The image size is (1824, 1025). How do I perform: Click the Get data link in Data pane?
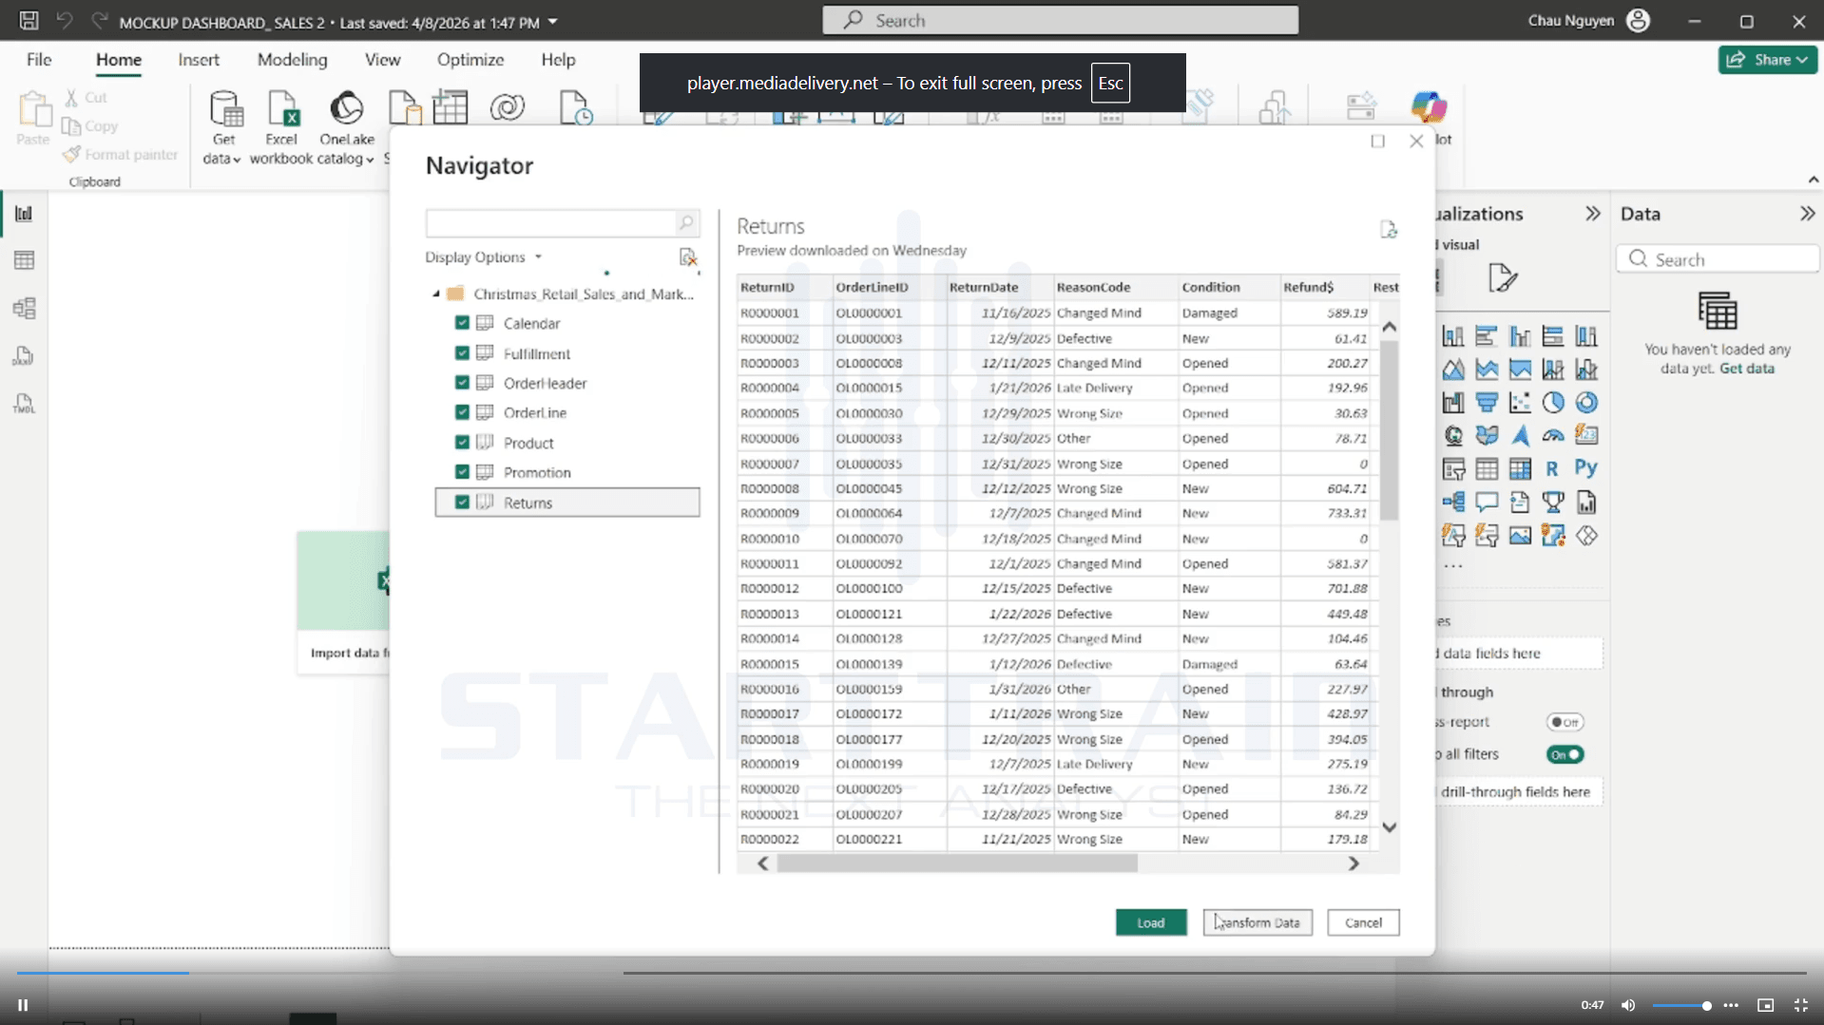pos(1746,369)
